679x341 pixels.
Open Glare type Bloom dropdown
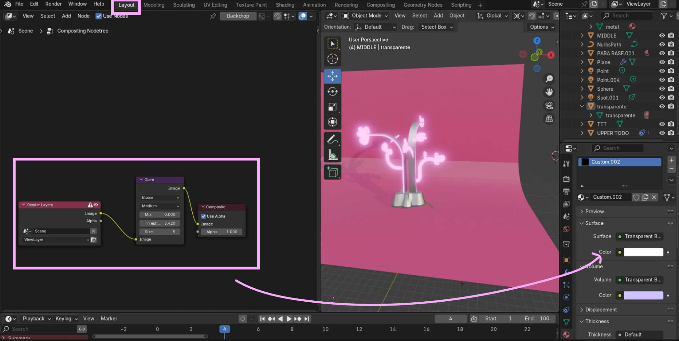pos(160,198)
